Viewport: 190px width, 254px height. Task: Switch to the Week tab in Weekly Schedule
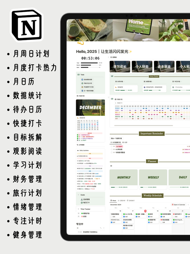coord(113,201)
